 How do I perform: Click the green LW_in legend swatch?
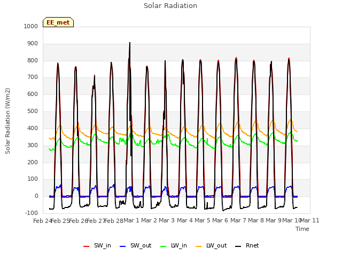[164, 246]
